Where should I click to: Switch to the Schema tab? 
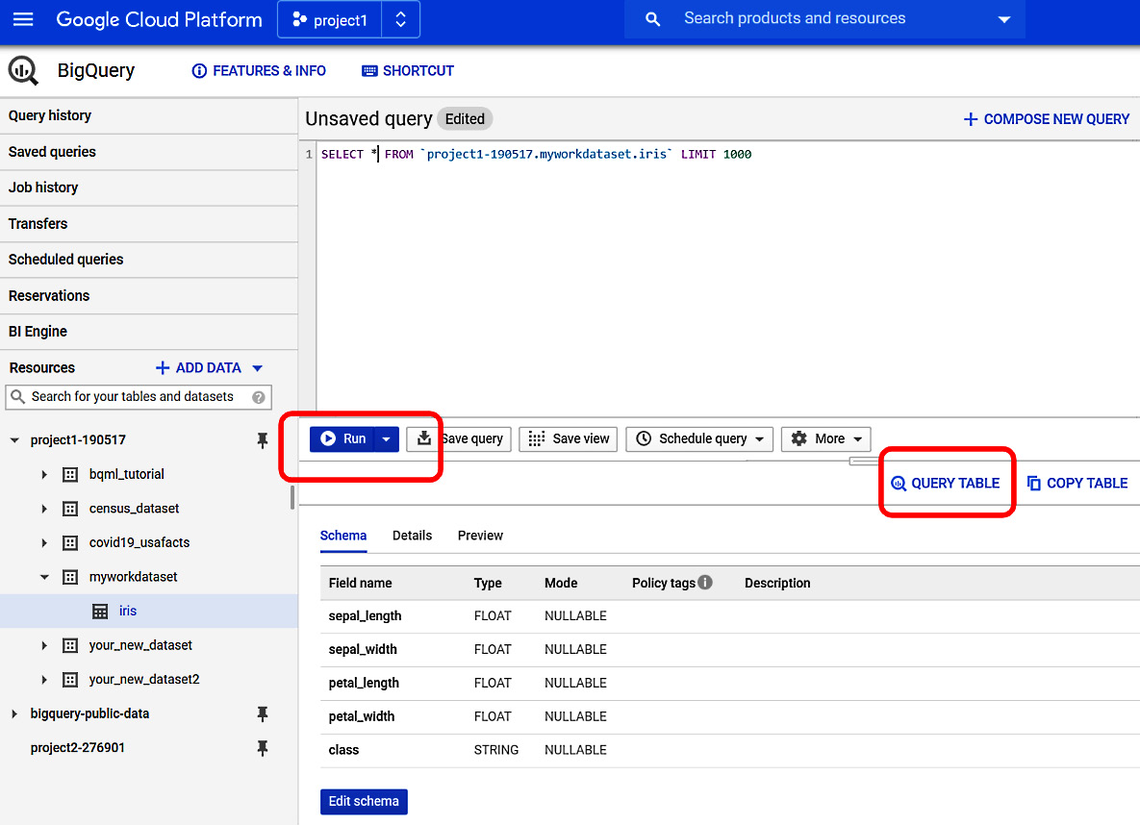click(343, 536)
